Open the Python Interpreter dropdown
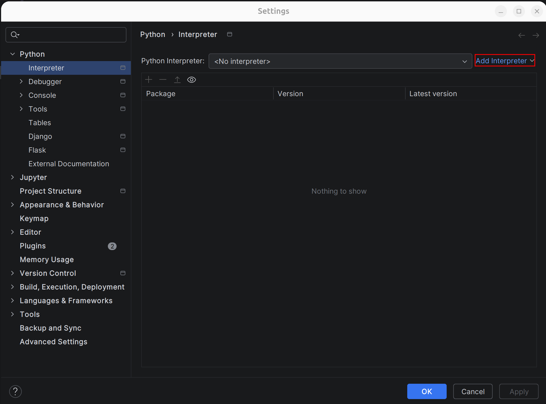Screen dimensions: 546x404 [x=340, y=61]
